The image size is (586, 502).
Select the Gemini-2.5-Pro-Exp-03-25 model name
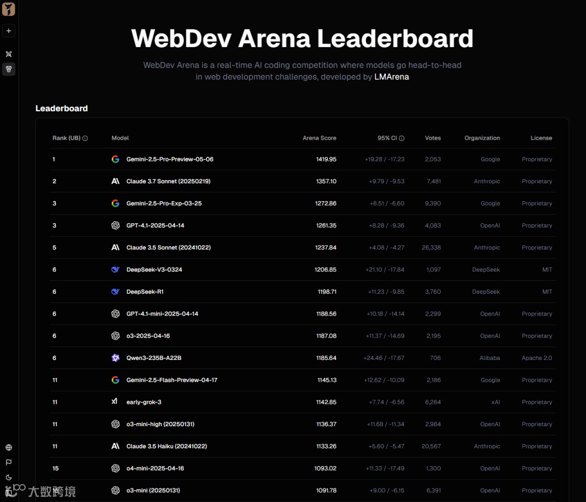[164, 203]
